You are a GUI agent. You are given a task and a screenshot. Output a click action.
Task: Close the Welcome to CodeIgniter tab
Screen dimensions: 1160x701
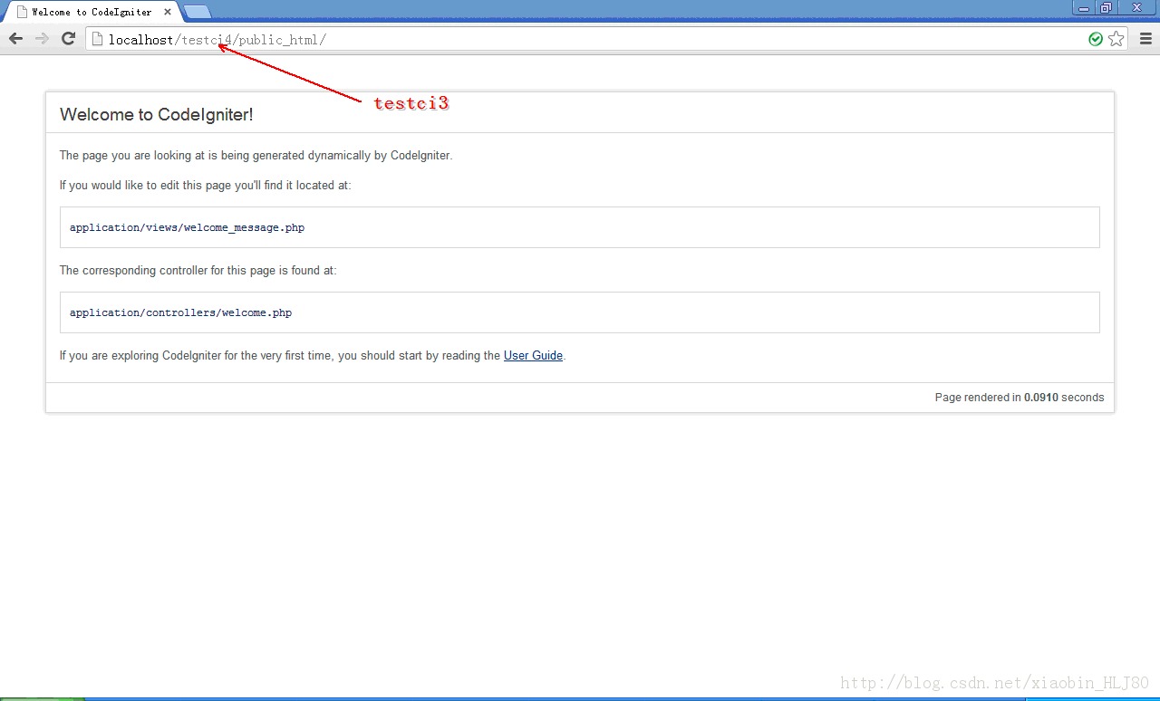click(168, 13)
